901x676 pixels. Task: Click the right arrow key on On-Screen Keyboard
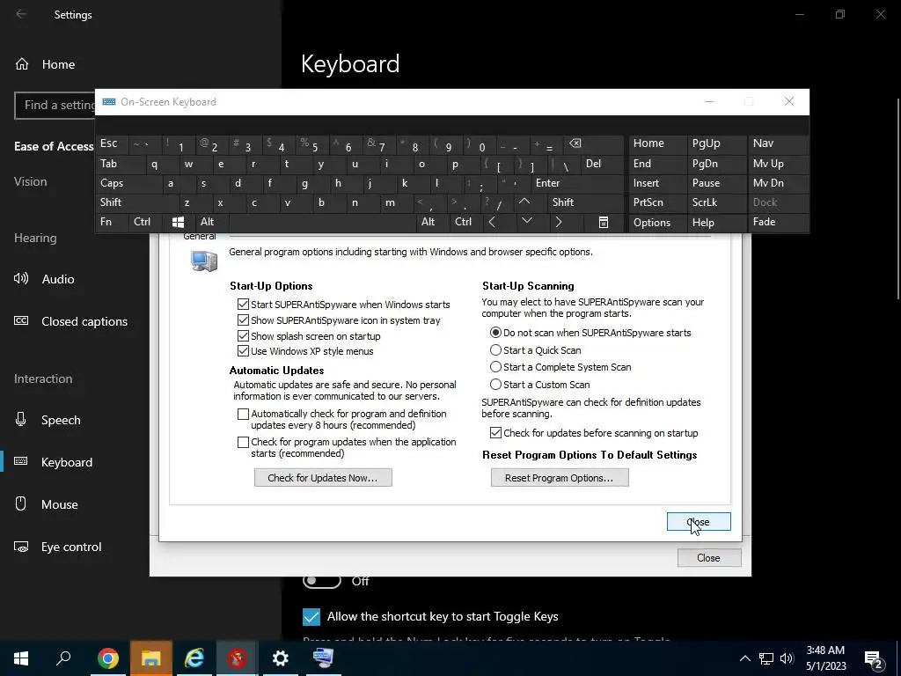click(559, 222)
